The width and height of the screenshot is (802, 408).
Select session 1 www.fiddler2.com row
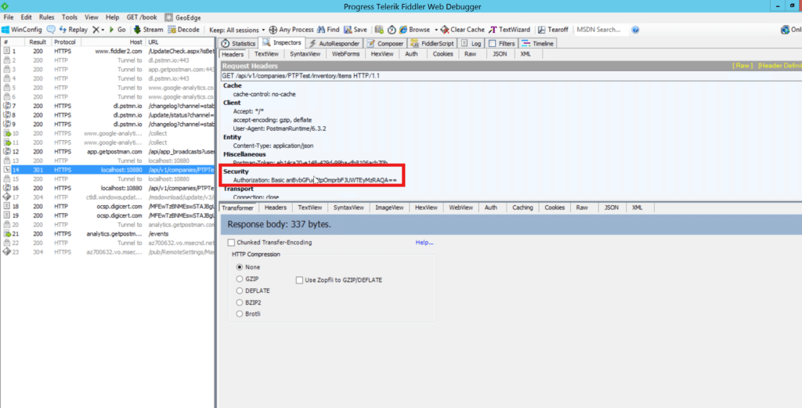(x=107, y=51)
